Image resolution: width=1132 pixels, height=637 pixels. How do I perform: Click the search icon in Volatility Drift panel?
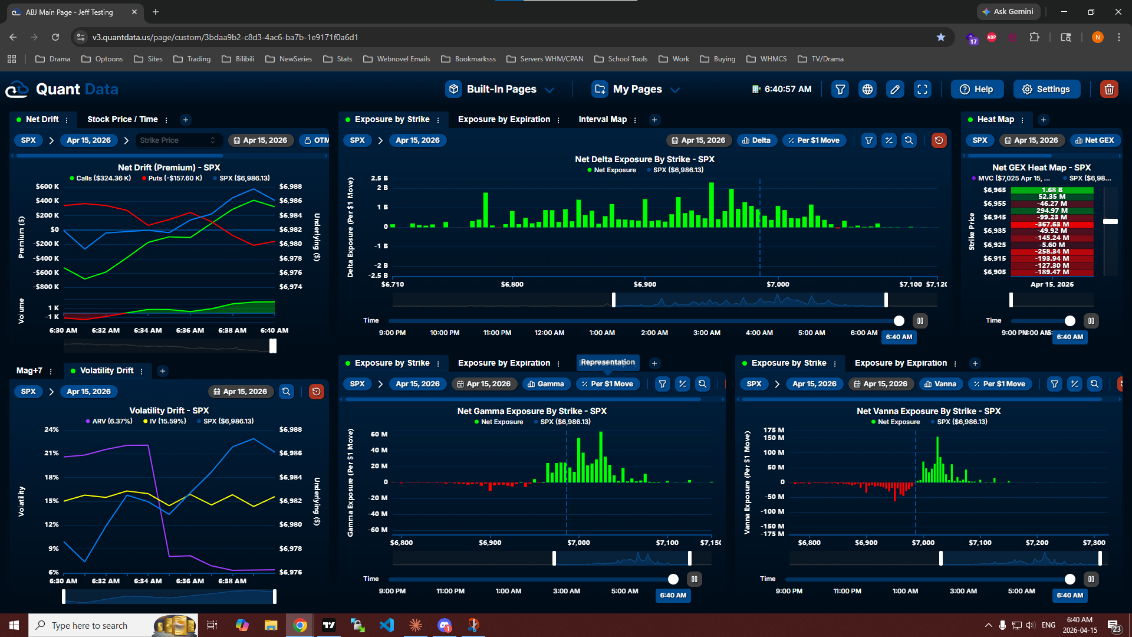coord(287,392)
